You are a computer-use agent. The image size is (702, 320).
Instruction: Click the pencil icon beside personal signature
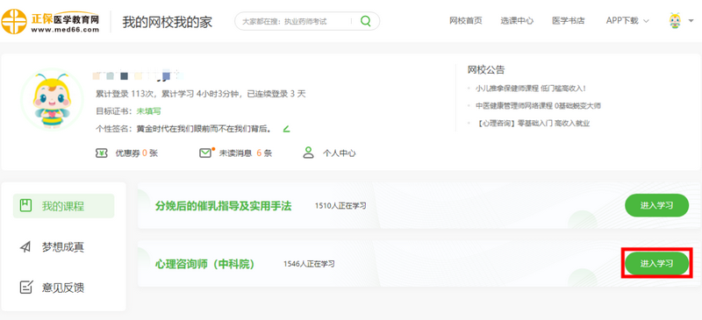(286, 129)
